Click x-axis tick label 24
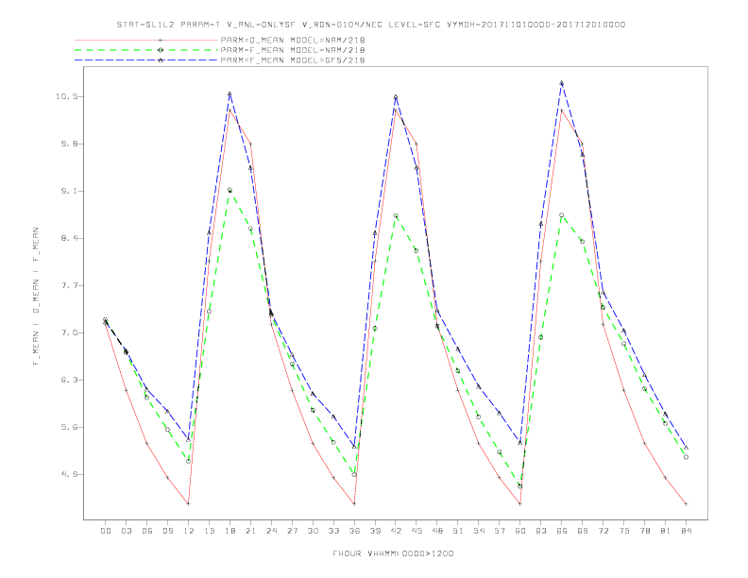Image resolution: width=748 pixels, height=578 pixels. (271, 531)
